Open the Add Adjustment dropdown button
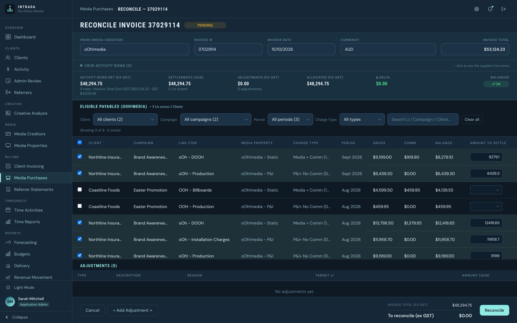The height and width of the screenshot is (323, 517). [x=132, y=310]
